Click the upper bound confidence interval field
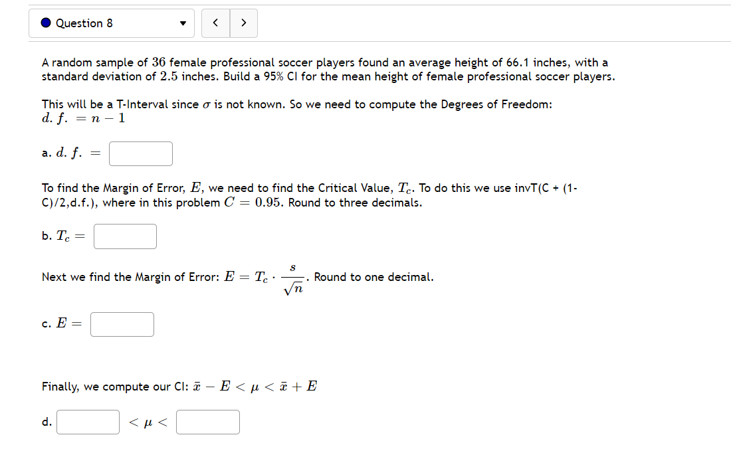 (207, 421)
